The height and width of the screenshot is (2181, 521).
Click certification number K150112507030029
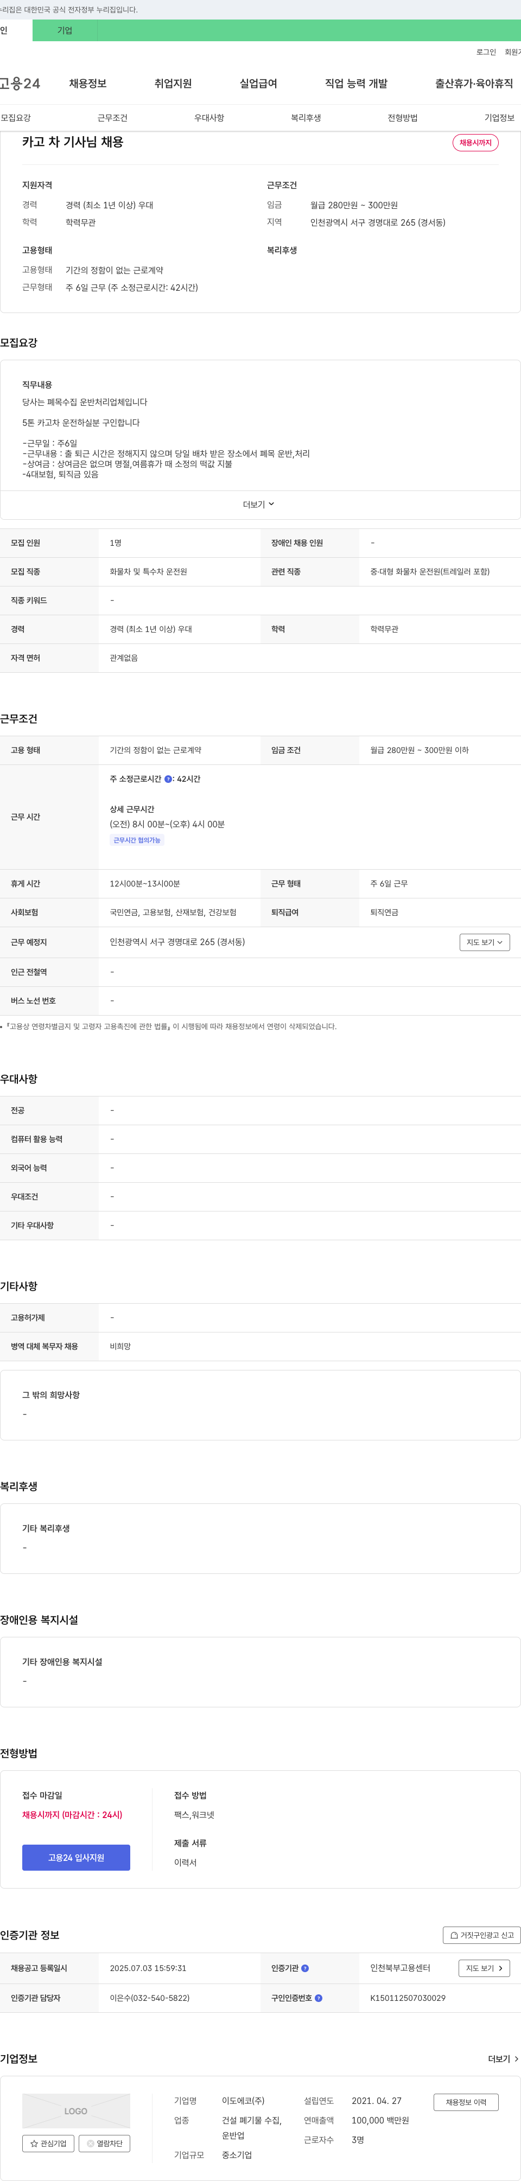click(408, 1998)
